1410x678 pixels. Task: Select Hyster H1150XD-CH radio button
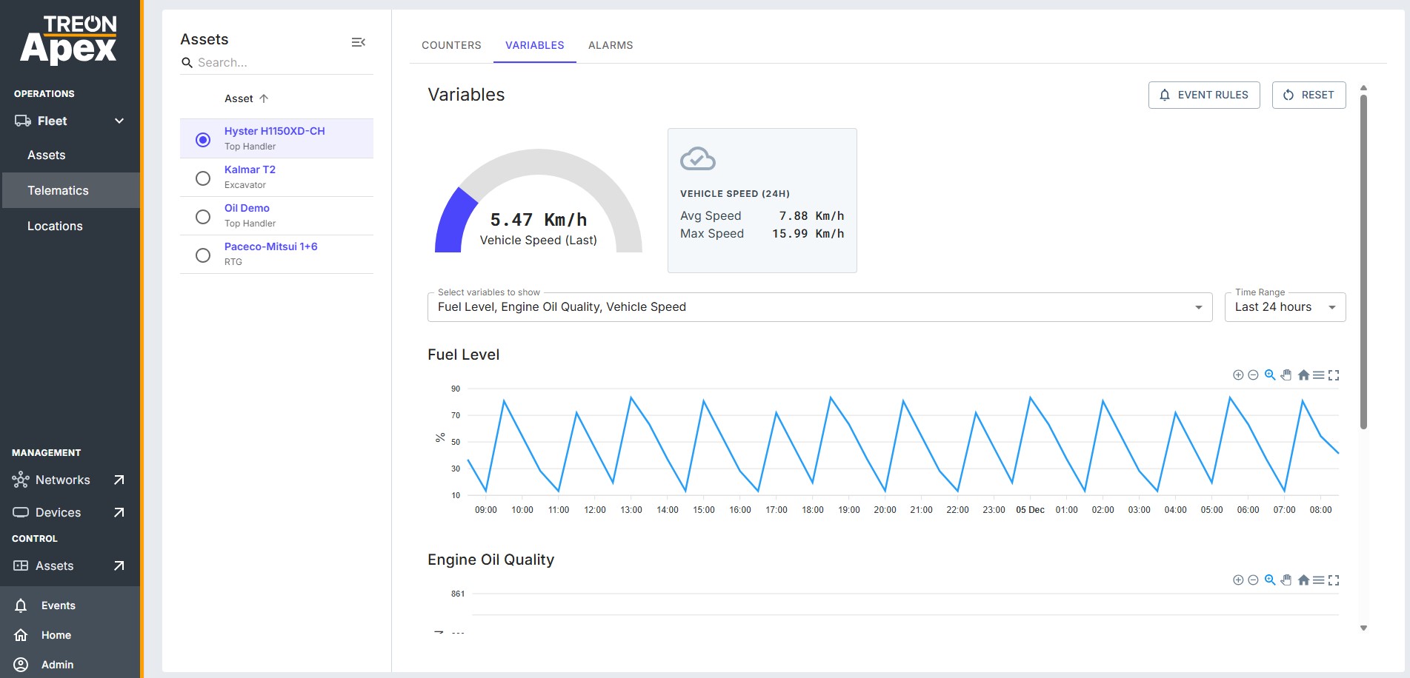coord(202,139)
